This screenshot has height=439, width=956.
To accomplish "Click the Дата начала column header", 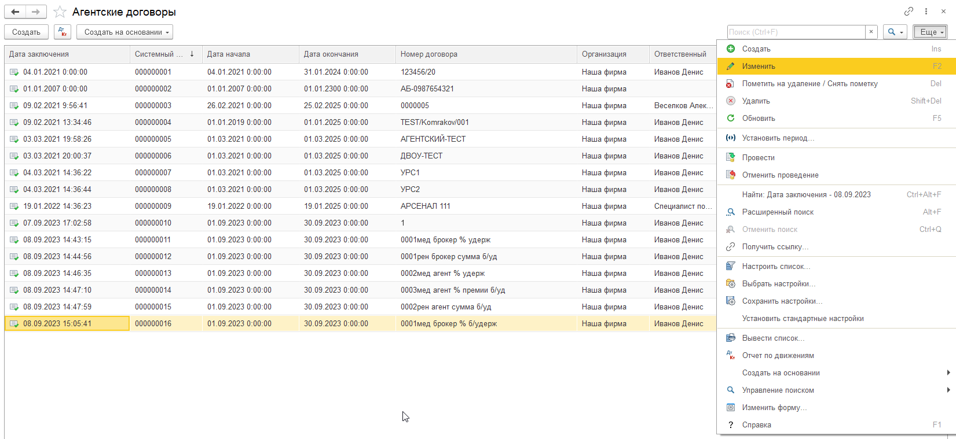I will point(251,54).
